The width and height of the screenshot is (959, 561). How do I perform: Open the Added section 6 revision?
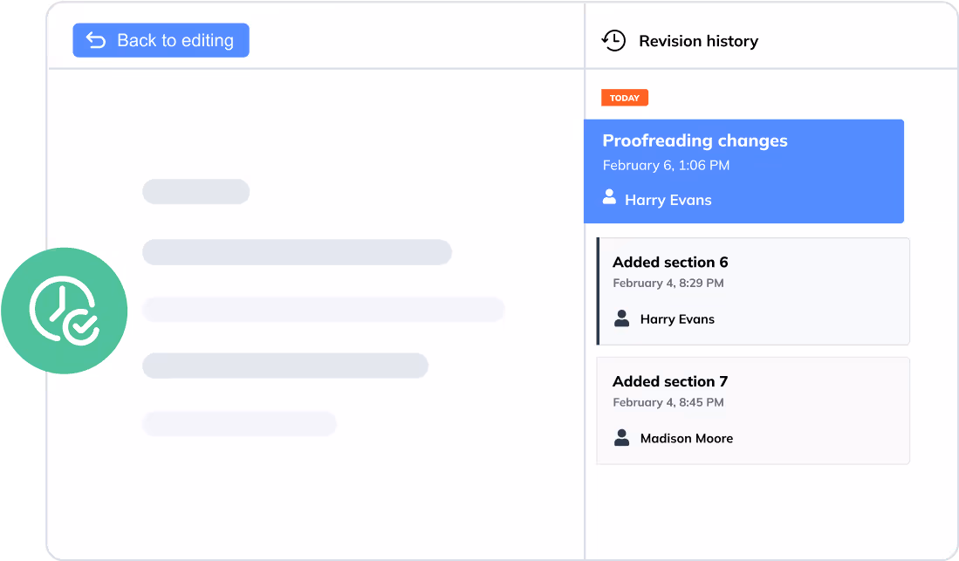pos(754,291)
